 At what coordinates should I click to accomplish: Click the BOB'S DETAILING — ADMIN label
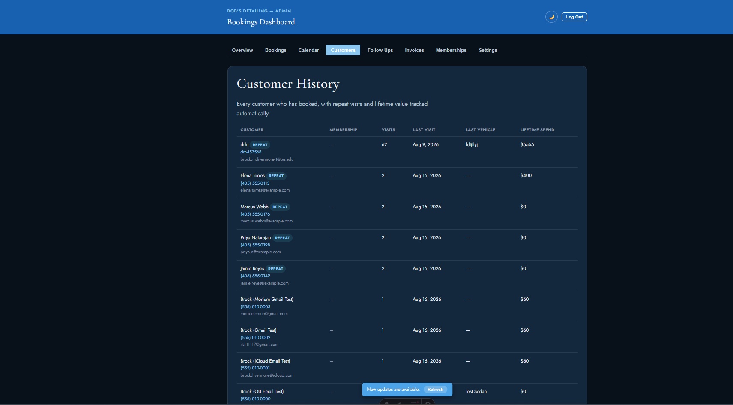coord(259,11)
